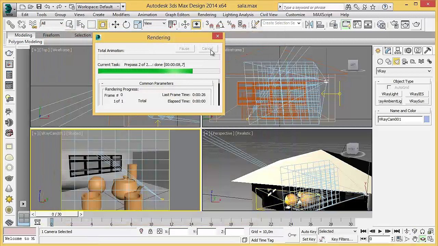This screenshot has width=438, height=246.
Task: Click the Open File folder icon
Action: (x=31, y=6)
